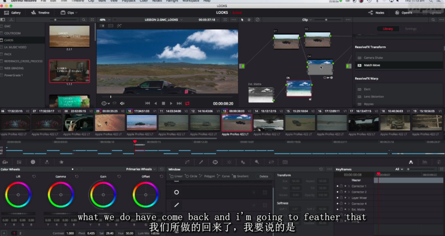Image resolution: width=445 pixels, height=236 pixels.
Task: Open LESSON 2.GMC_LOOKS timeline dropdown
Action: coord(163,19)
